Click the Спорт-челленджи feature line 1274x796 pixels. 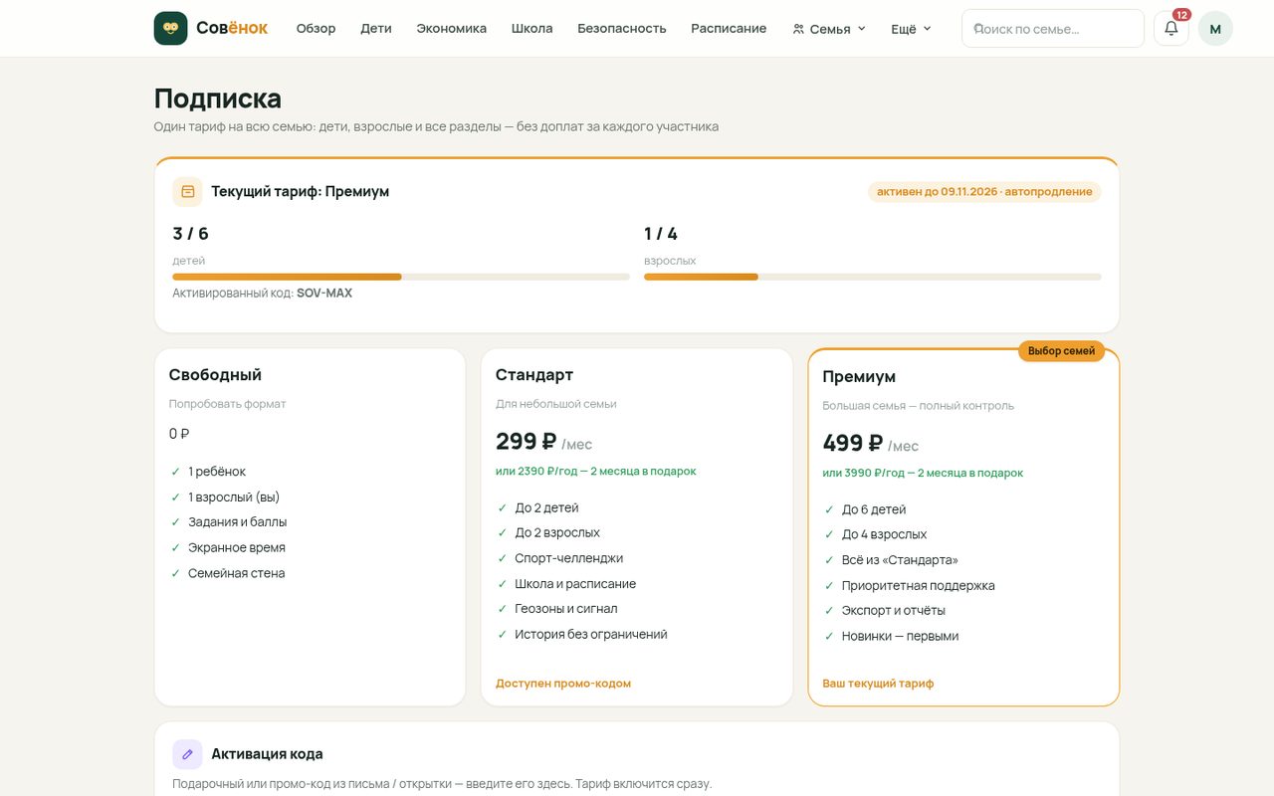568,558
